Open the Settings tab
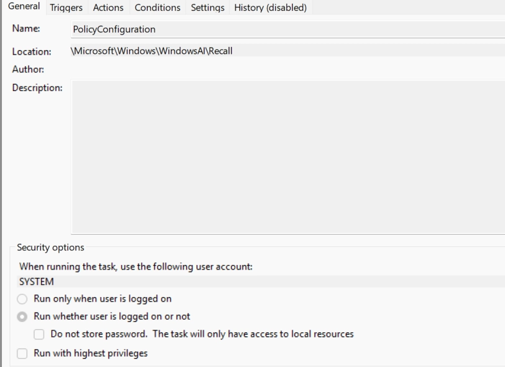Screen dimensions: 505x367 (x=207, y=8)
